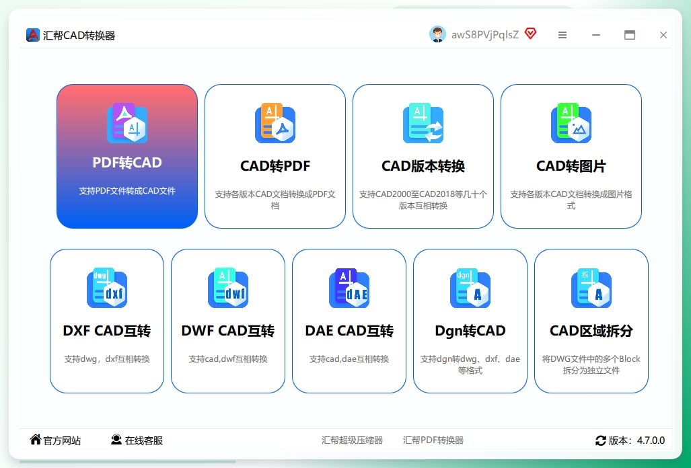Viewport: 691px width, 468px height.
Task: Click description 将DWG文件中的多个Block拆分为独立文件
Action: pyautogui.click(x=591, y=364)
